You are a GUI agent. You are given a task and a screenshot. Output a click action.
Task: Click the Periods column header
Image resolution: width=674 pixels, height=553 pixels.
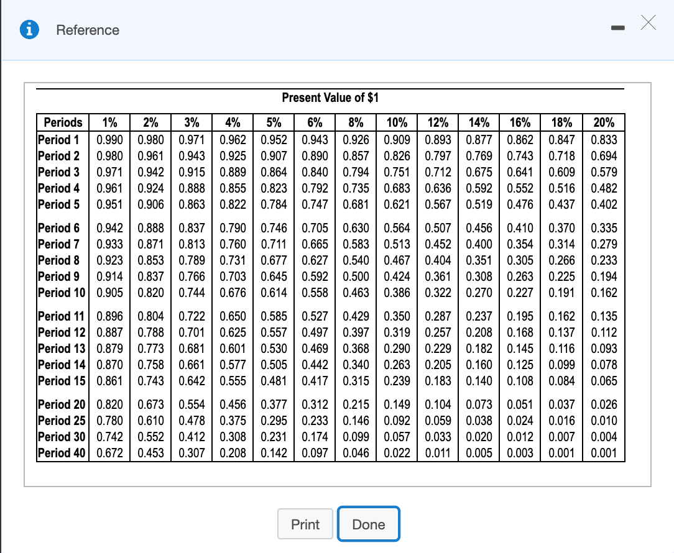[x=63, y=122]
